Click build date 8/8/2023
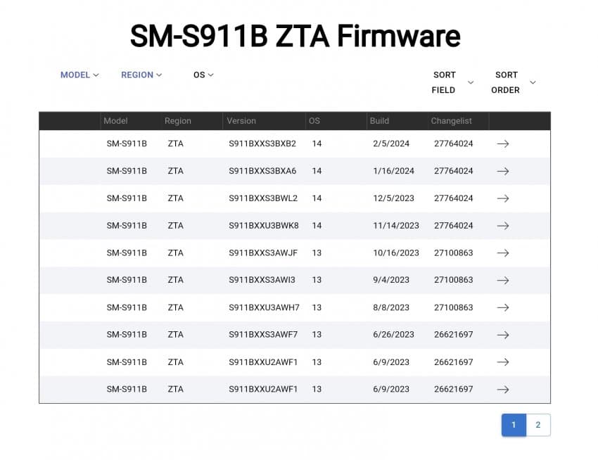This screenshot has height=460, width=598. click(391, 307)
